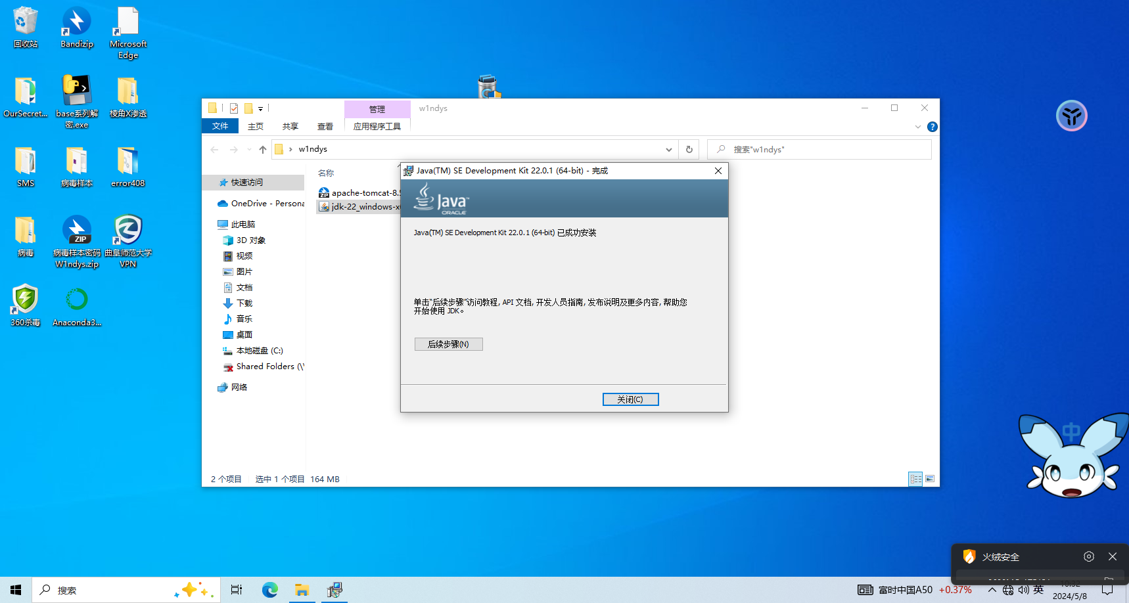This screenshot has height=603, width=1129.
Task: Open the quick access toolbar customize dropdown
Action: 261,109
